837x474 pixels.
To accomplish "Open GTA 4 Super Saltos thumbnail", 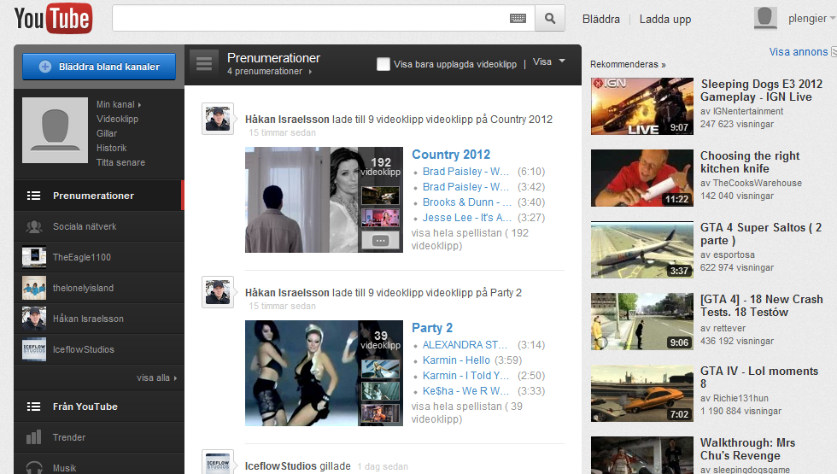I will click(x=642, y=249).
